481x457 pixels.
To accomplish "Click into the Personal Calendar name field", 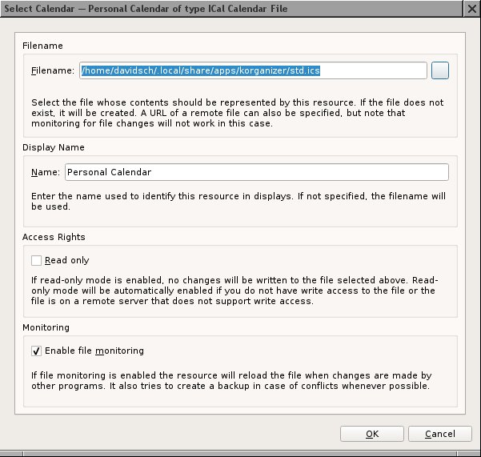I will (257, 172).
